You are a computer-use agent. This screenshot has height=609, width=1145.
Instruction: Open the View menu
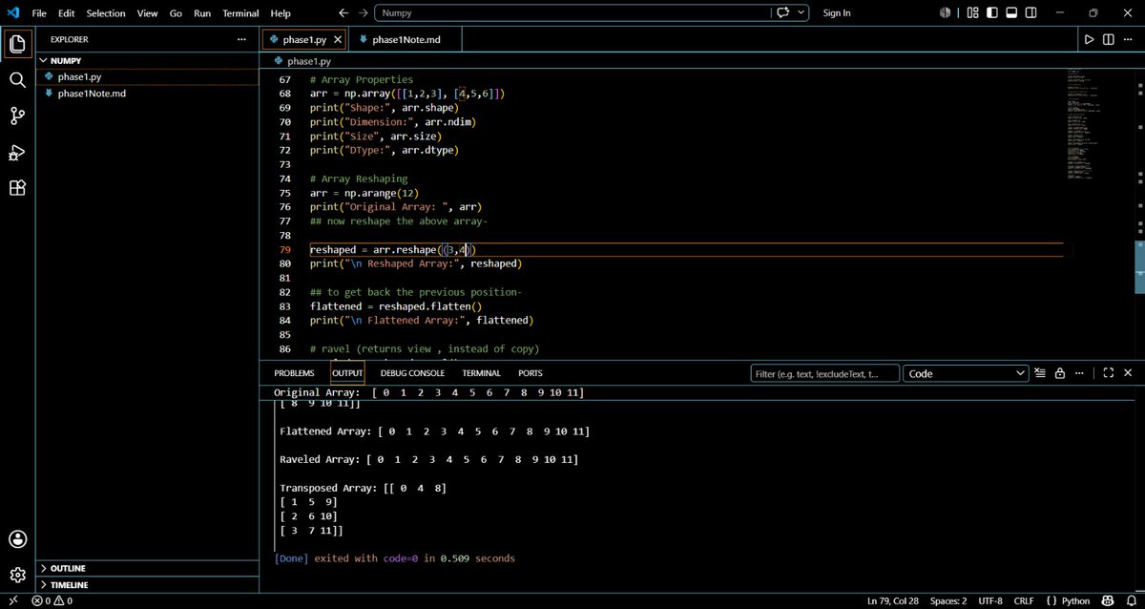tap(147, 13)
